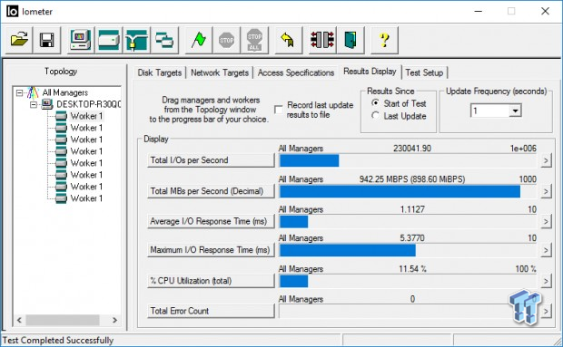
Task: Click the Total MBs per Second progress bar
Action: (x=408, y=191)
